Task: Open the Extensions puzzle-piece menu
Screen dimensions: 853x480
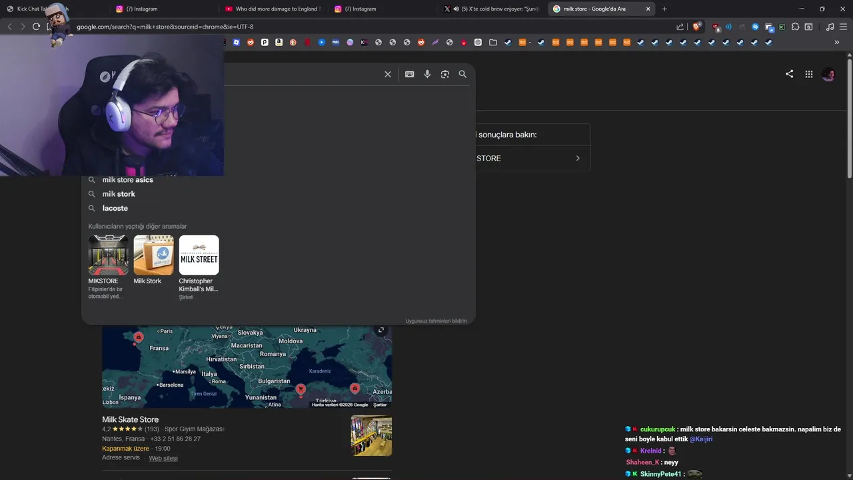Action: tap(795, 27)
